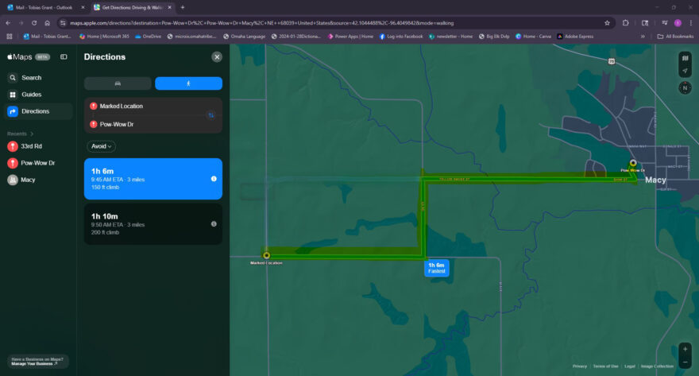Viewport: 699px width, 376px height.
Task: Select the Get Directions browser tab
Action: (132, 8)
